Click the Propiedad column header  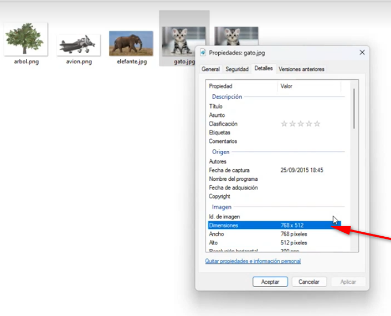[x=241, y=86]
